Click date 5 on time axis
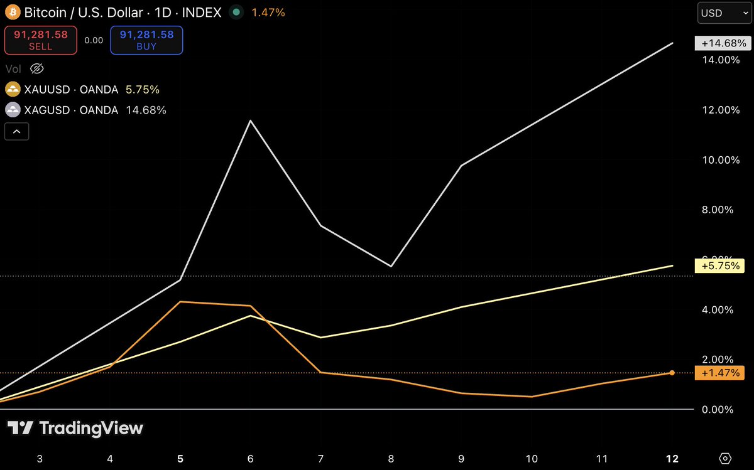754x470 pixels. pos(180,459)
